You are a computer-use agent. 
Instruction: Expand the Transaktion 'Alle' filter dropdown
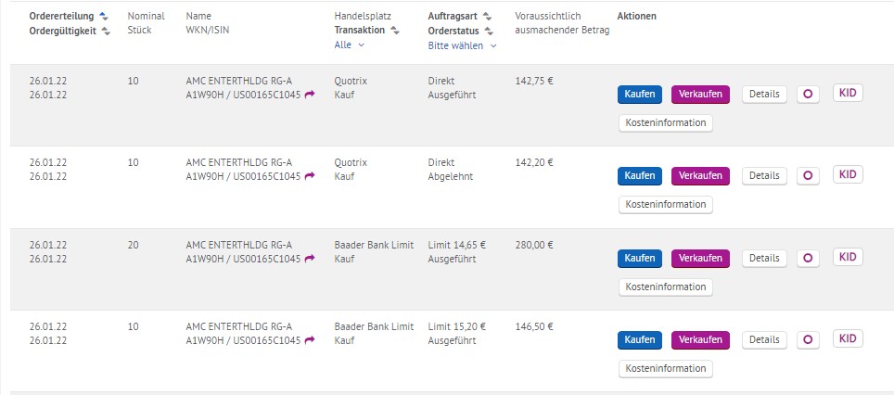pyautogui.click(x=350, y=45)
